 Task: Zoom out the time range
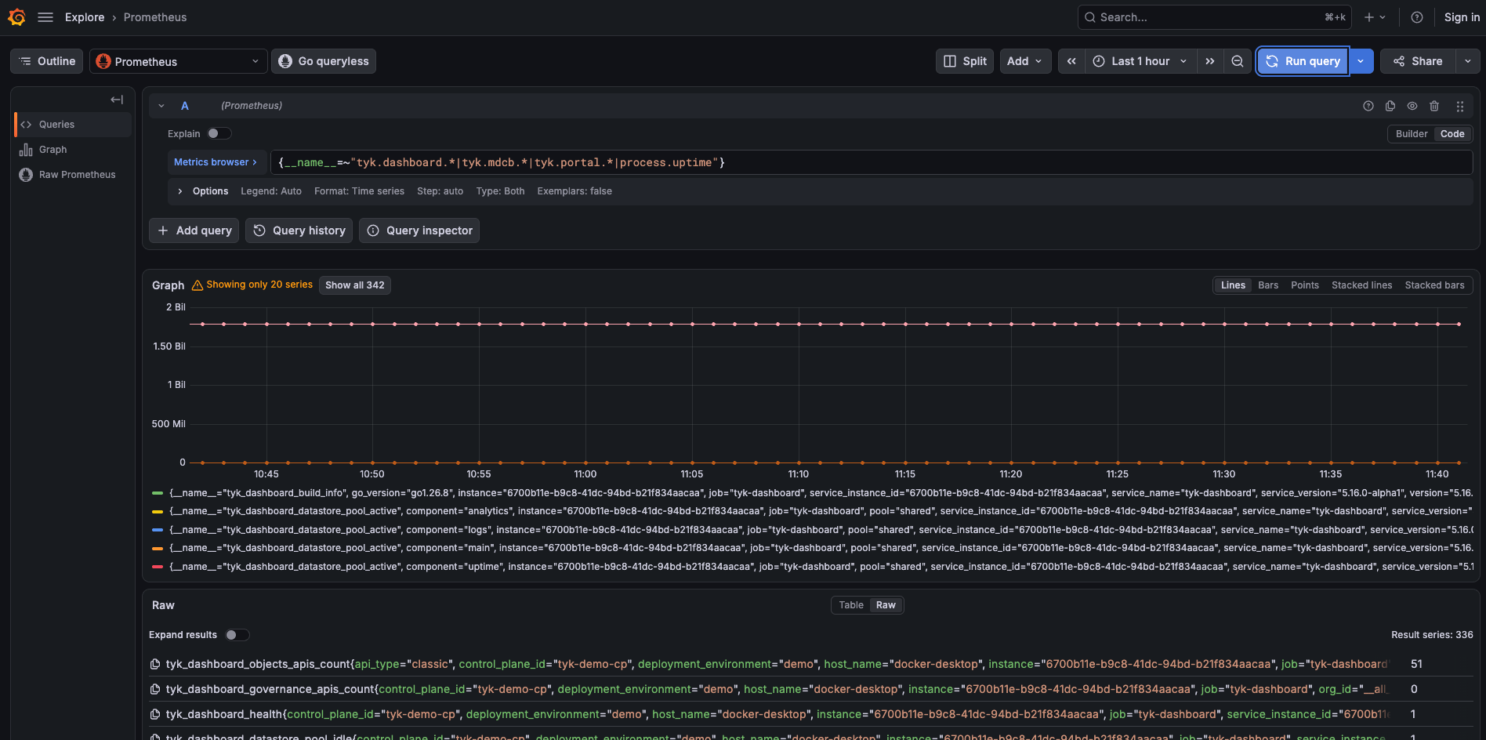click(1238, 61)
